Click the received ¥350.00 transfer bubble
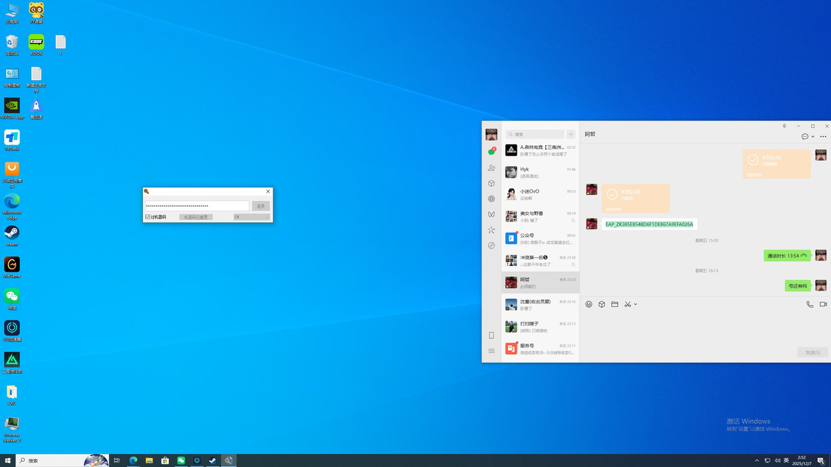831x467 pixels. click(636, 198)
